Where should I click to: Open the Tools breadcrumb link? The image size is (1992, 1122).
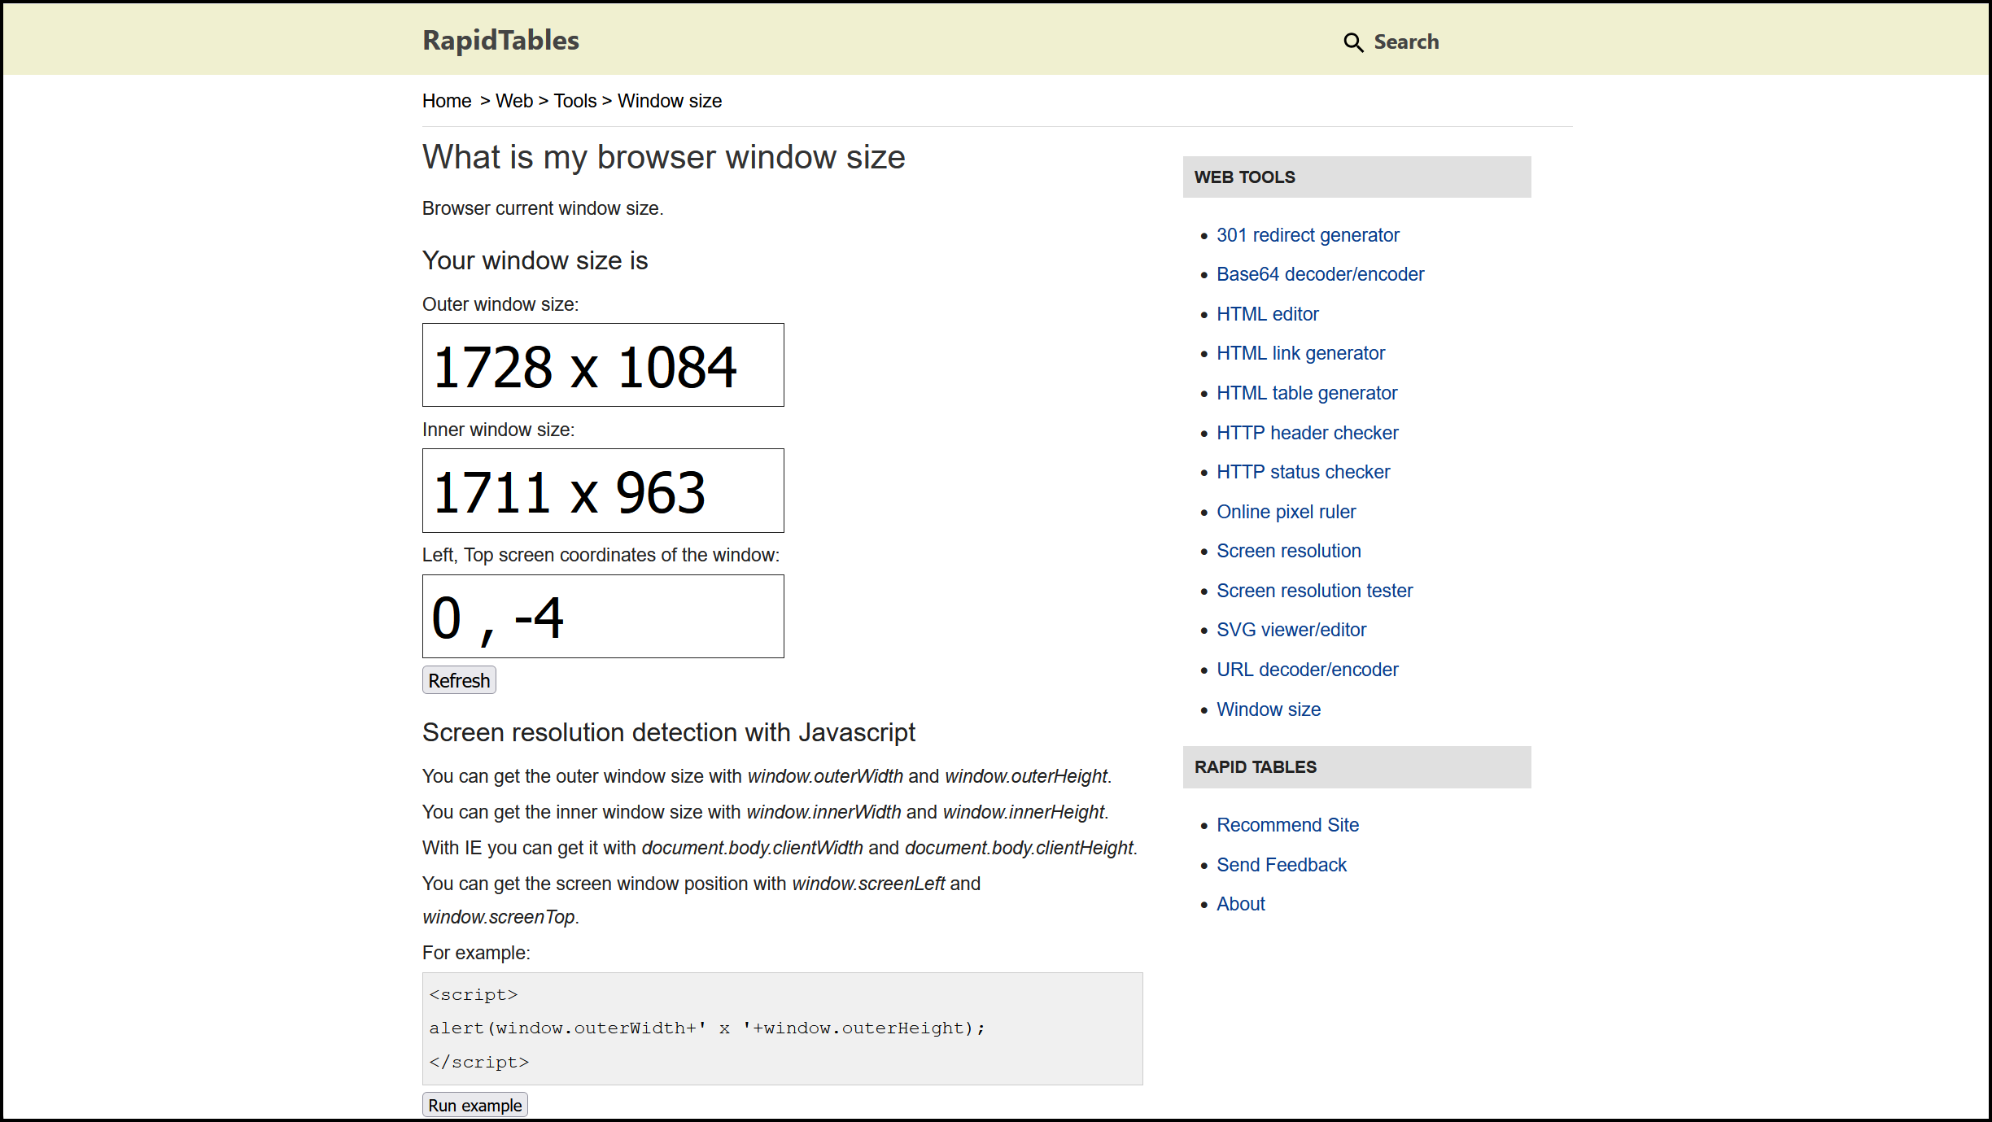(575, 101)
